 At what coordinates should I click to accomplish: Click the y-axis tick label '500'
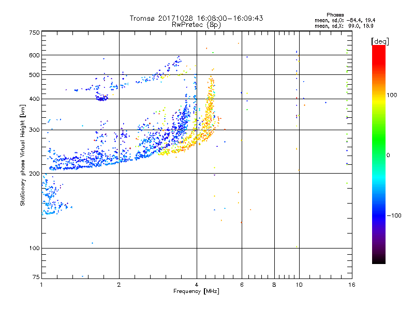point(34,75)
